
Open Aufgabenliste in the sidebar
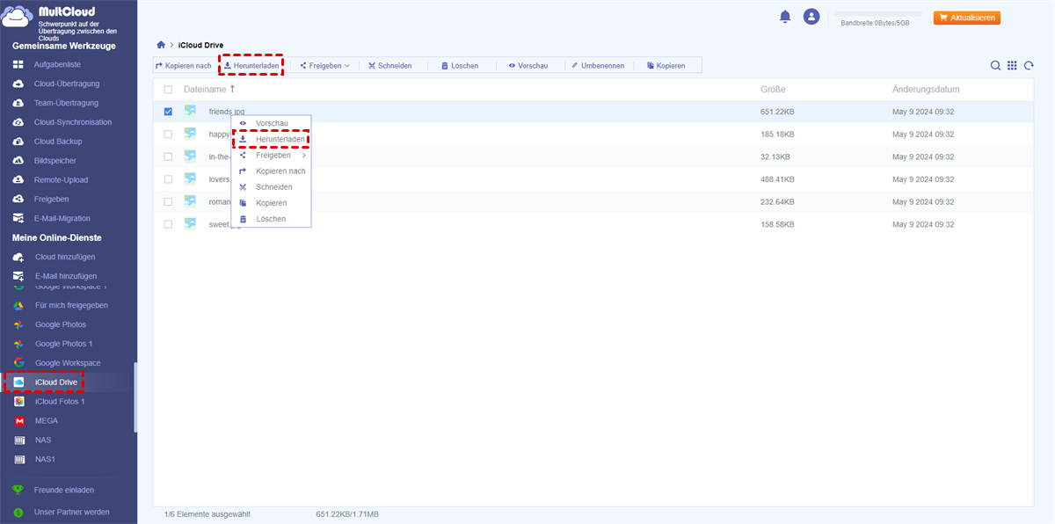[56, 65]
